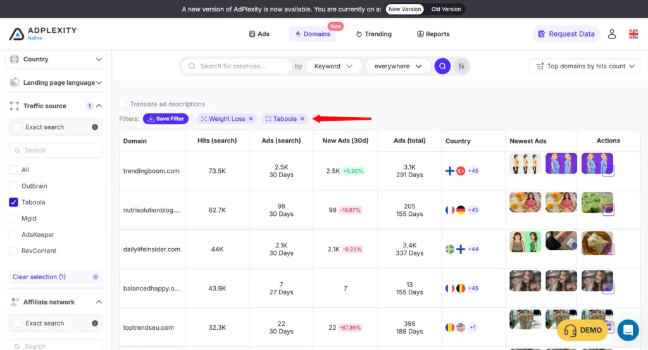Click Clear selection (1) link
Screen dimensions: 648x350
click(39, 277)
